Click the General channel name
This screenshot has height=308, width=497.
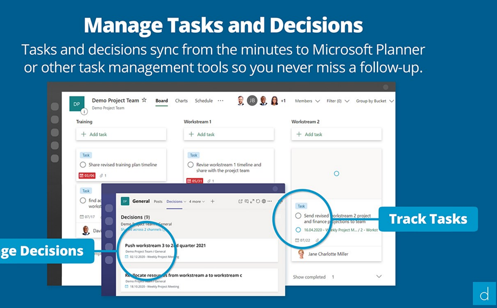point(141,201)
